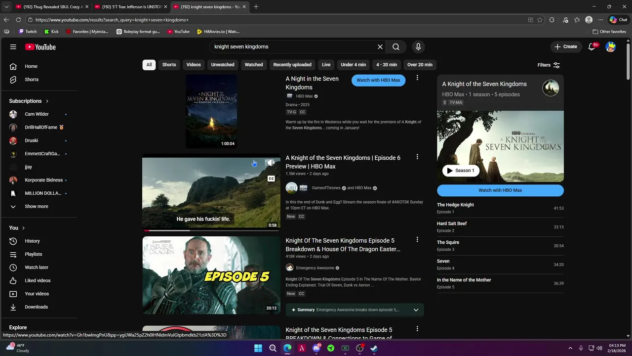Open the Create menu
This screenshot has width=632, height=356.
coord(566,47)
